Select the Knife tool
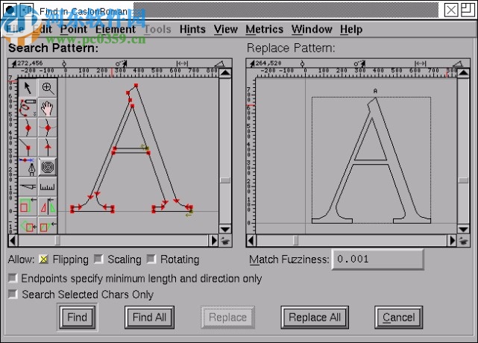The width and height of the screenshot is (478, 343). pos(28,186)
